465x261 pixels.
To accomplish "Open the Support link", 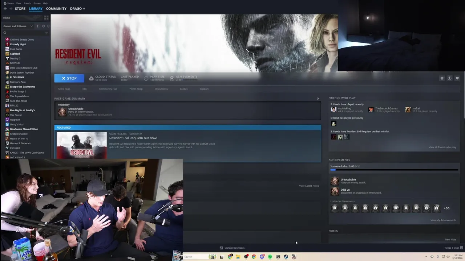I will (204, 89).
